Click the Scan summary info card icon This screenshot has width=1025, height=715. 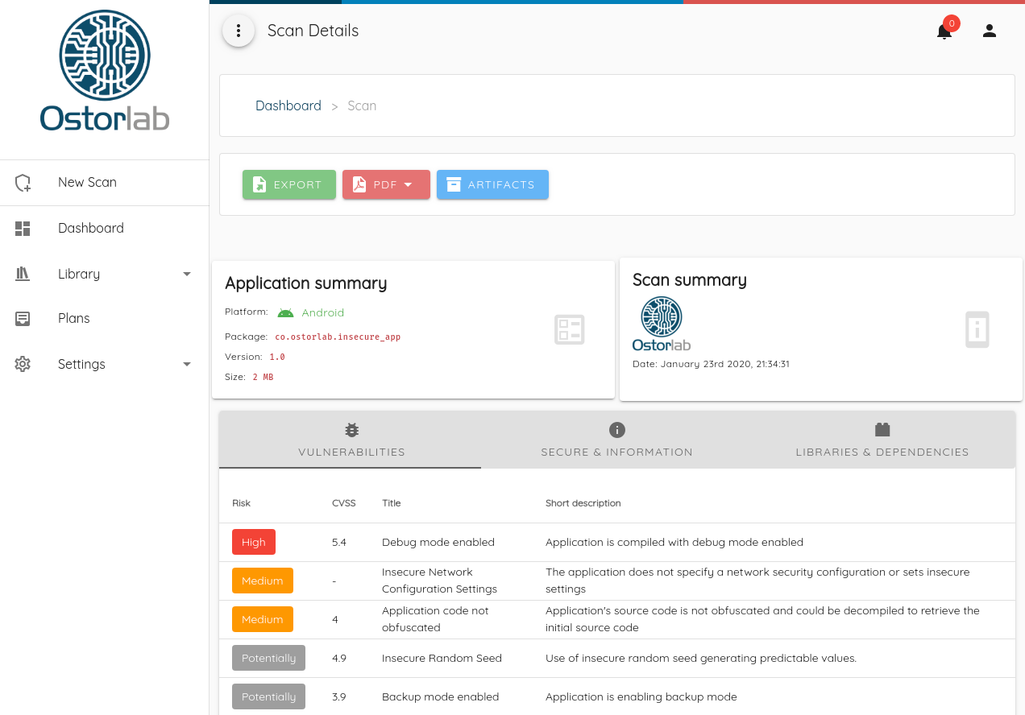[x=977, y=329]
